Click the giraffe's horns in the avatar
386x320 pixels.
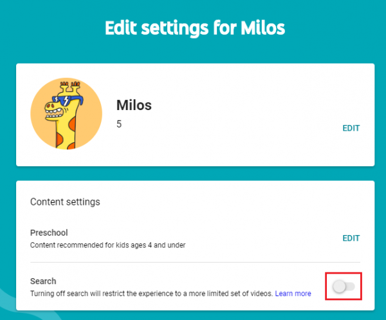(x=70, y=87)
